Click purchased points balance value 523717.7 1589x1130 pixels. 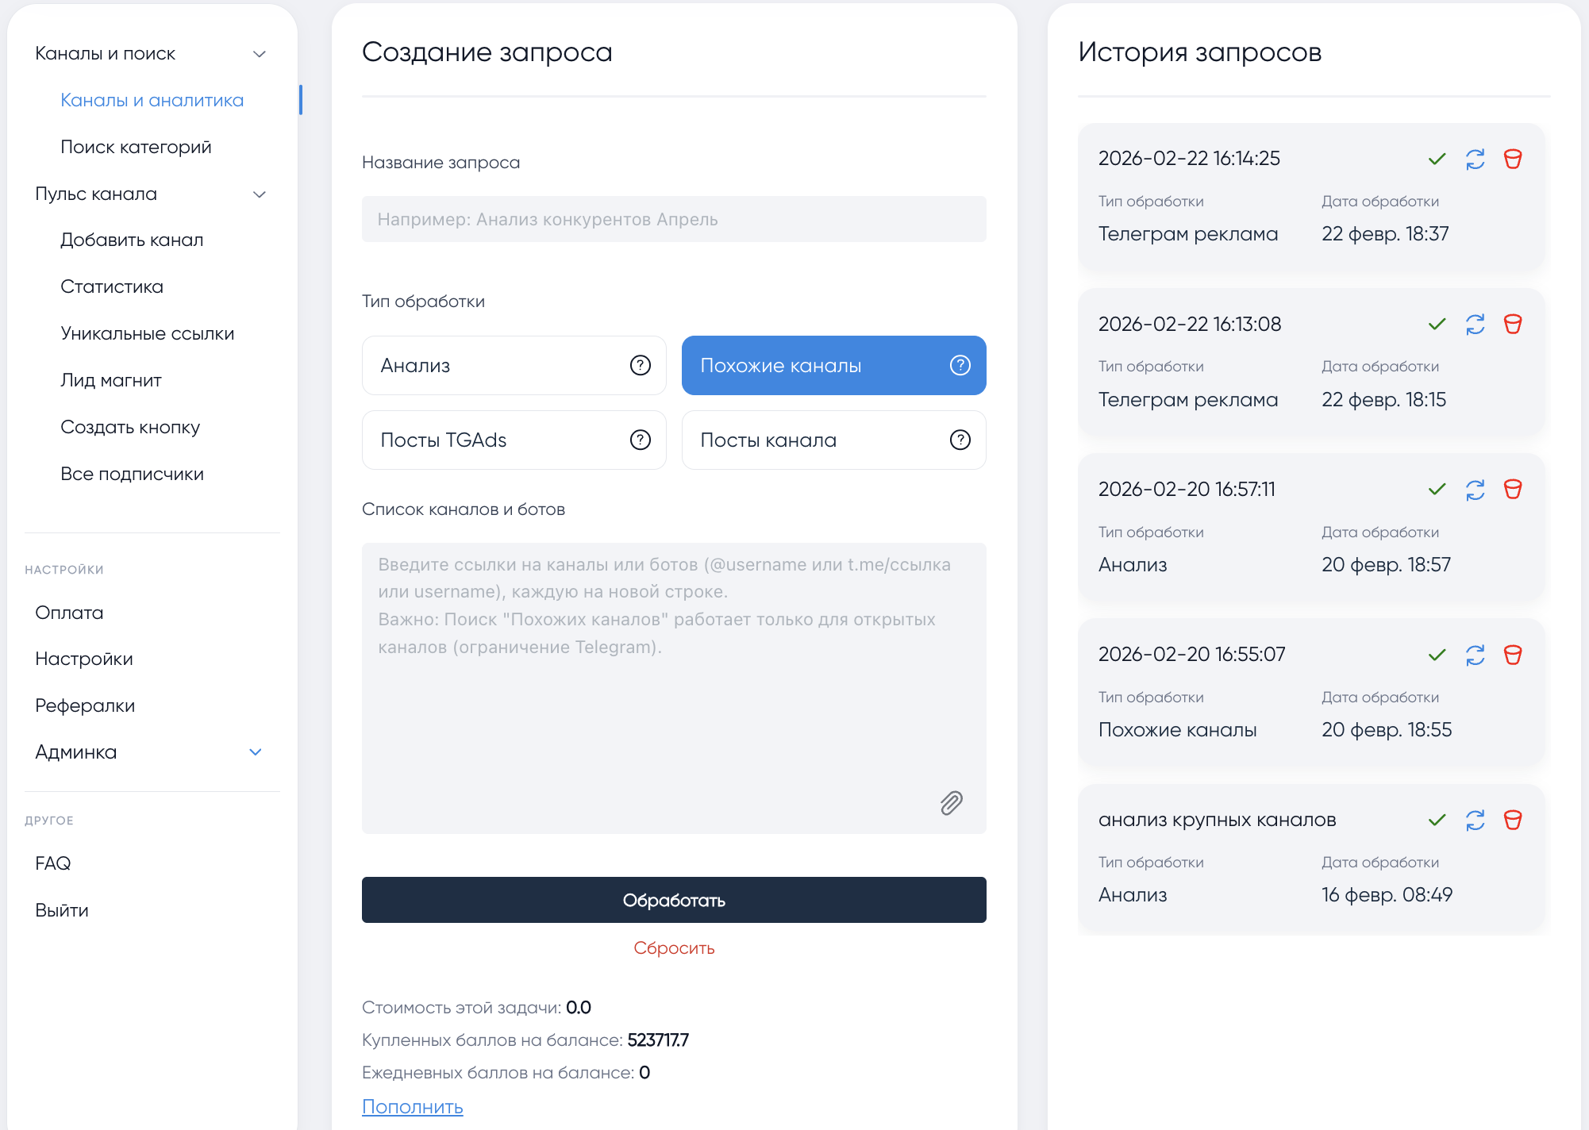click(x=658, y=1040)
